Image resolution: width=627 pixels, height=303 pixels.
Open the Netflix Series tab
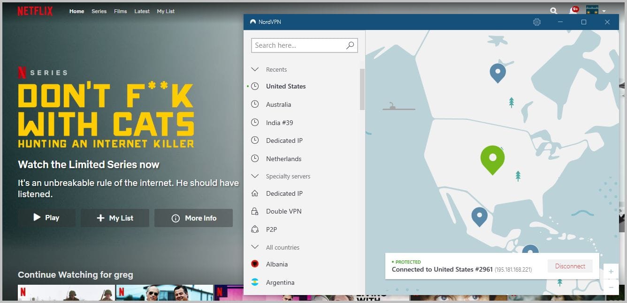99,11
